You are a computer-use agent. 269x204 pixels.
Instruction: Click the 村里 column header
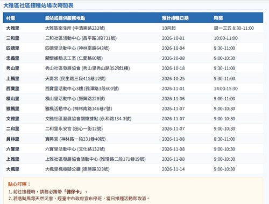tap(11, 18)
